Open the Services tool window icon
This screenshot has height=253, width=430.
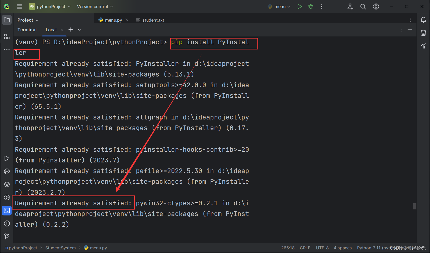click(7, 184)
